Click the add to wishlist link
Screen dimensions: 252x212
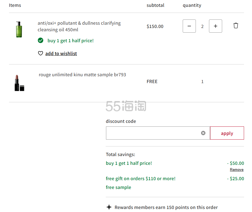61,53
